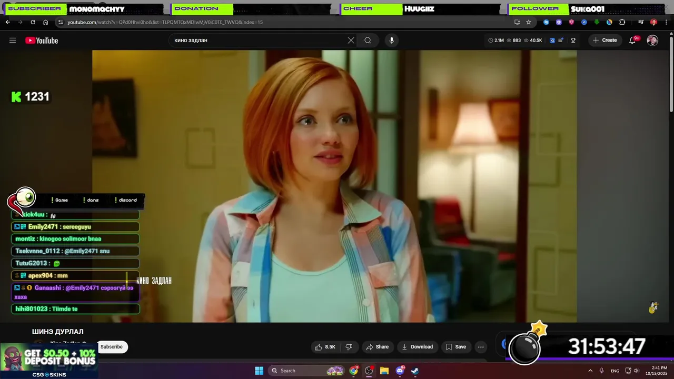Click the playlist list icon in the stats bar
The image size is (674, 379).
coord(561,41)
